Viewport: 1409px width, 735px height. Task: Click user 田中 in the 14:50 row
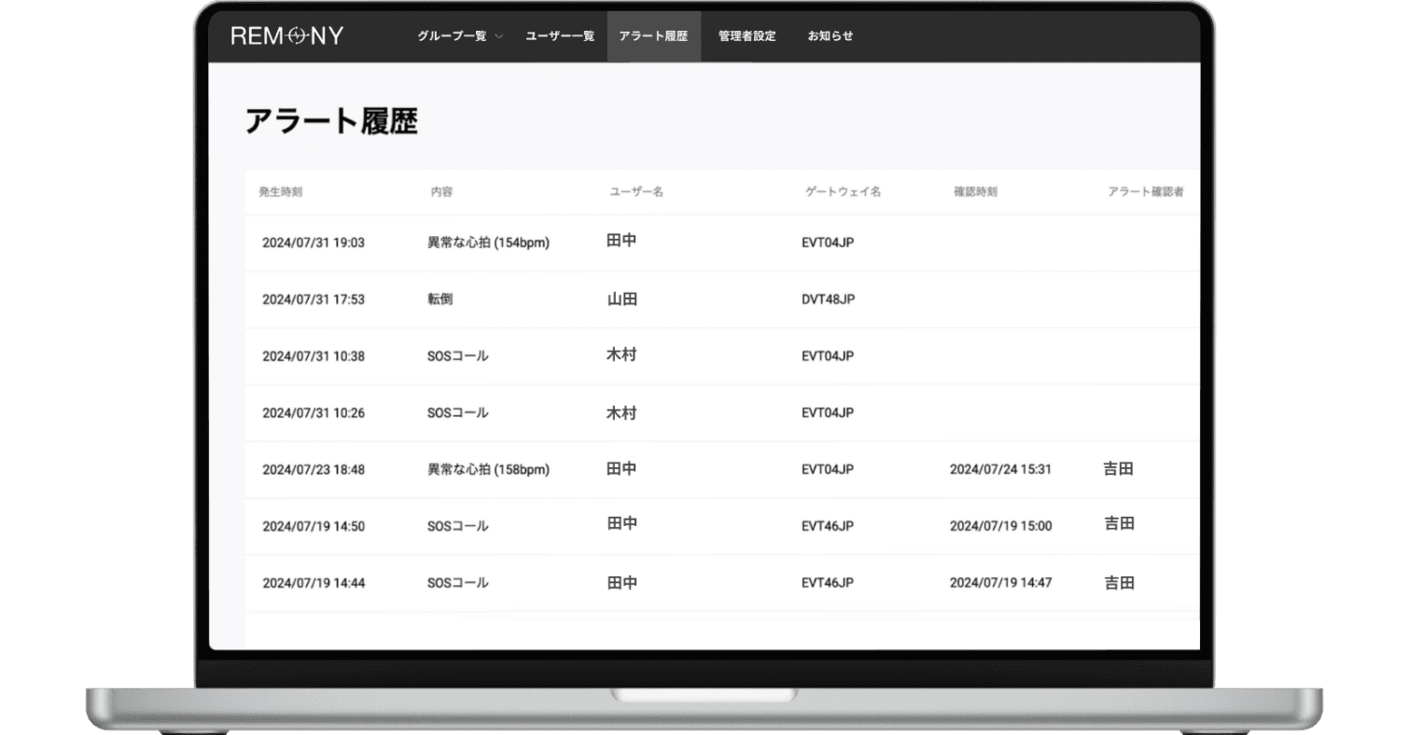621,524
